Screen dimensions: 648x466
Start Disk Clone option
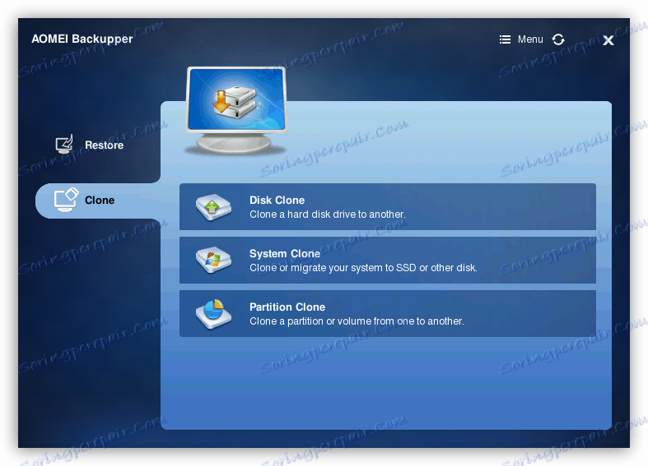coord(388,206)
